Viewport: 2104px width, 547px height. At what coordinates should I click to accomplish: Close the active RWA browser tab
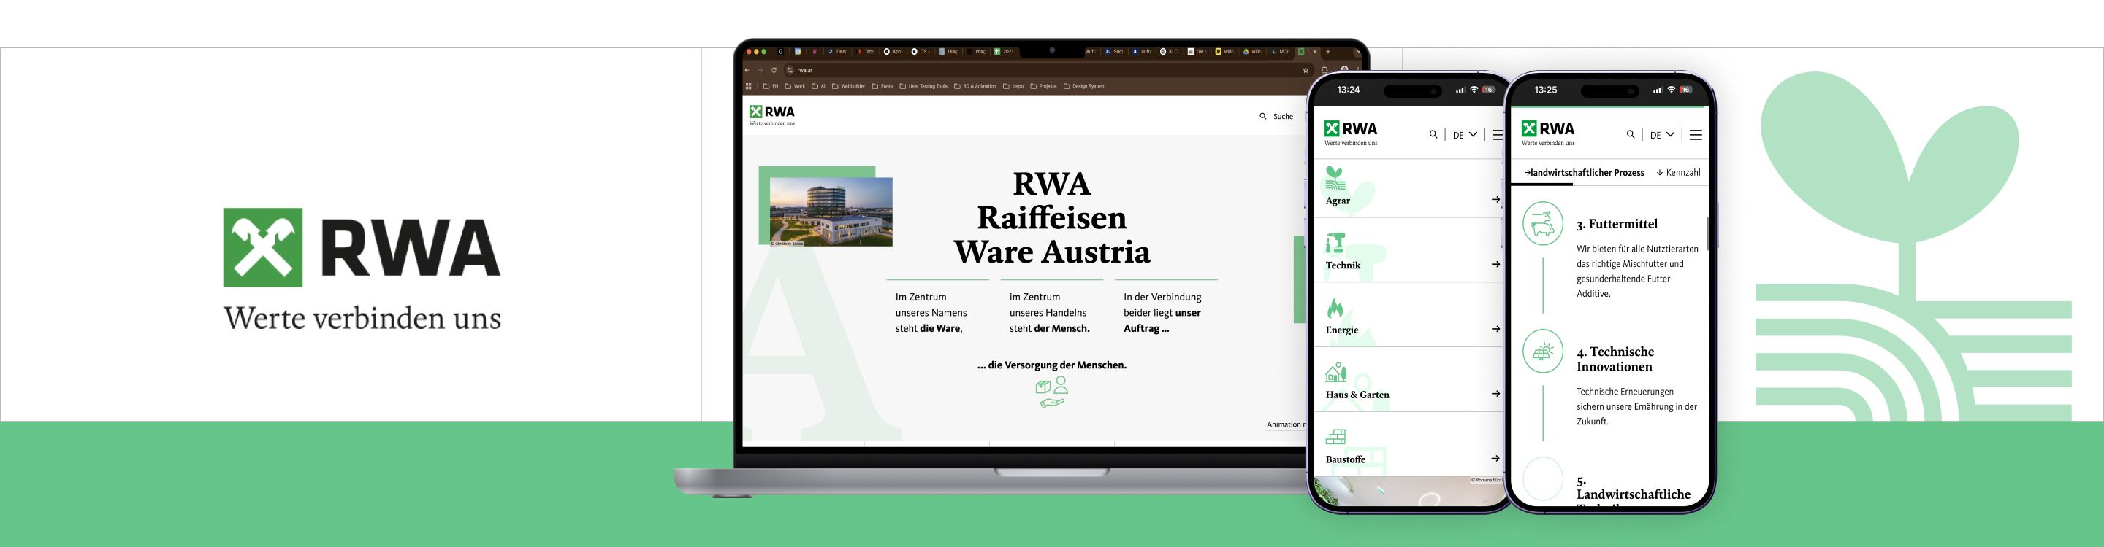tap(1315, 53)
